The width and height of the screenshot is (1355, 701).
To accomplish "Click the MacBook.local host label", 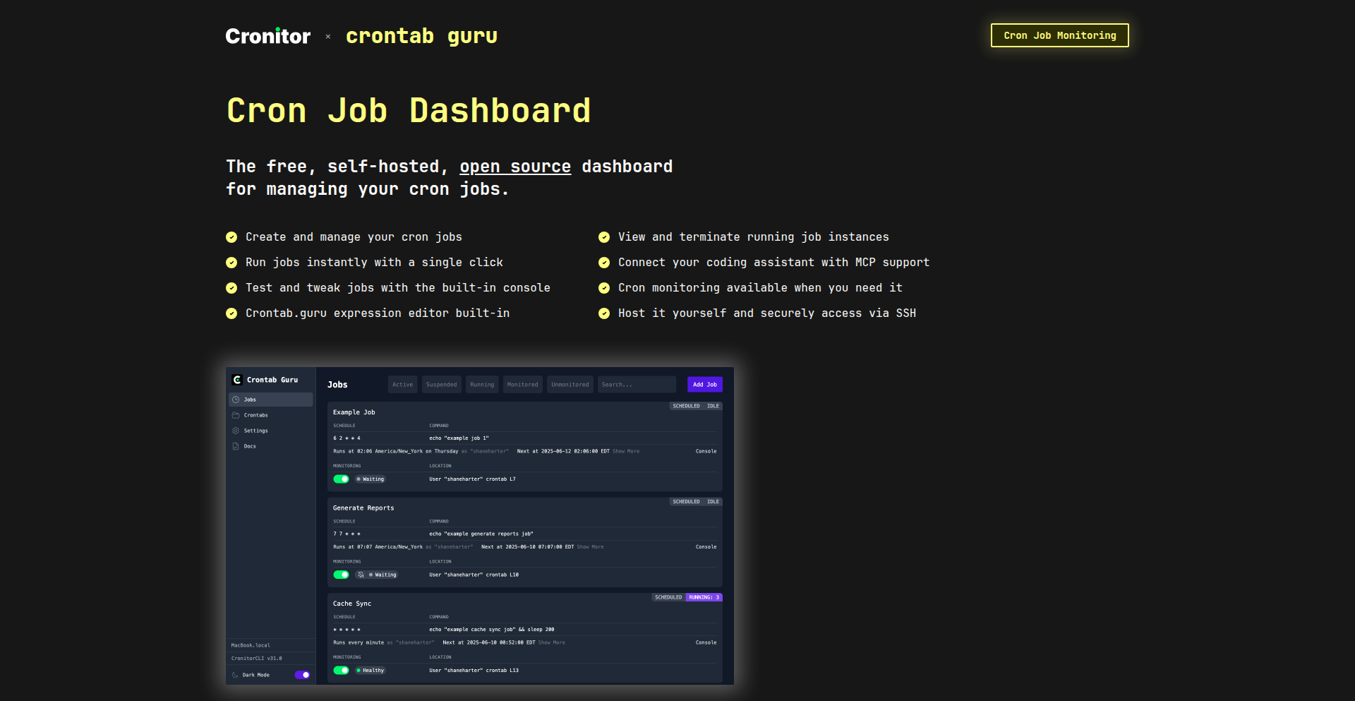I will [x=251, y=645].
